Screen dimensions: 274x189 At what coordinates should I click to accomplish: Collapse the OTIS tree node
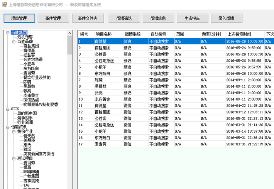[8, 109]
